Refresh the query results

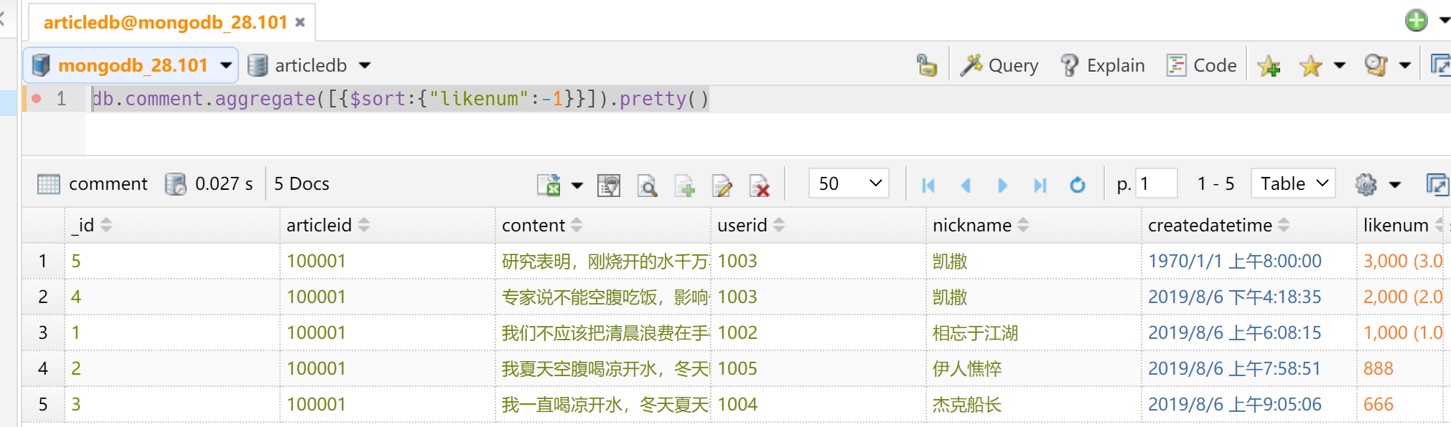tap(1077, 185)
